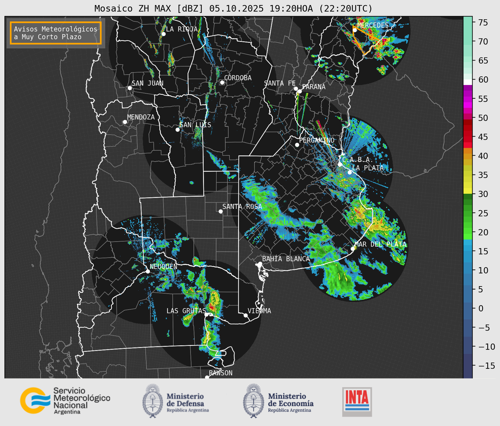Click the 'CÓRDOBA' label text

tap(238, 78)
